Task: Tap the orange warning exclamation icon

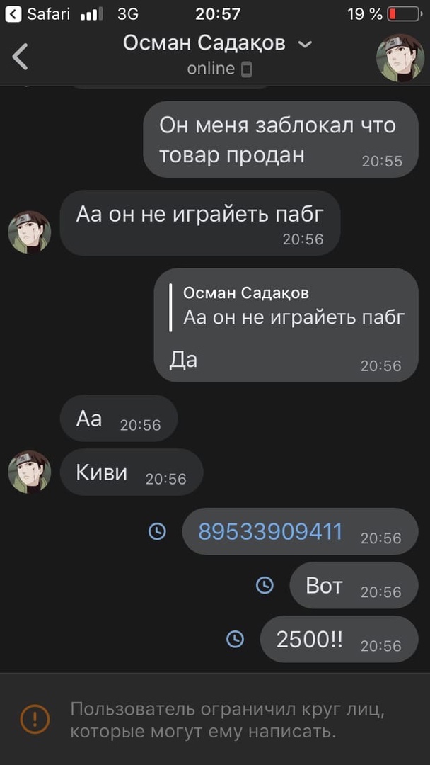Action: pos(35,719)
